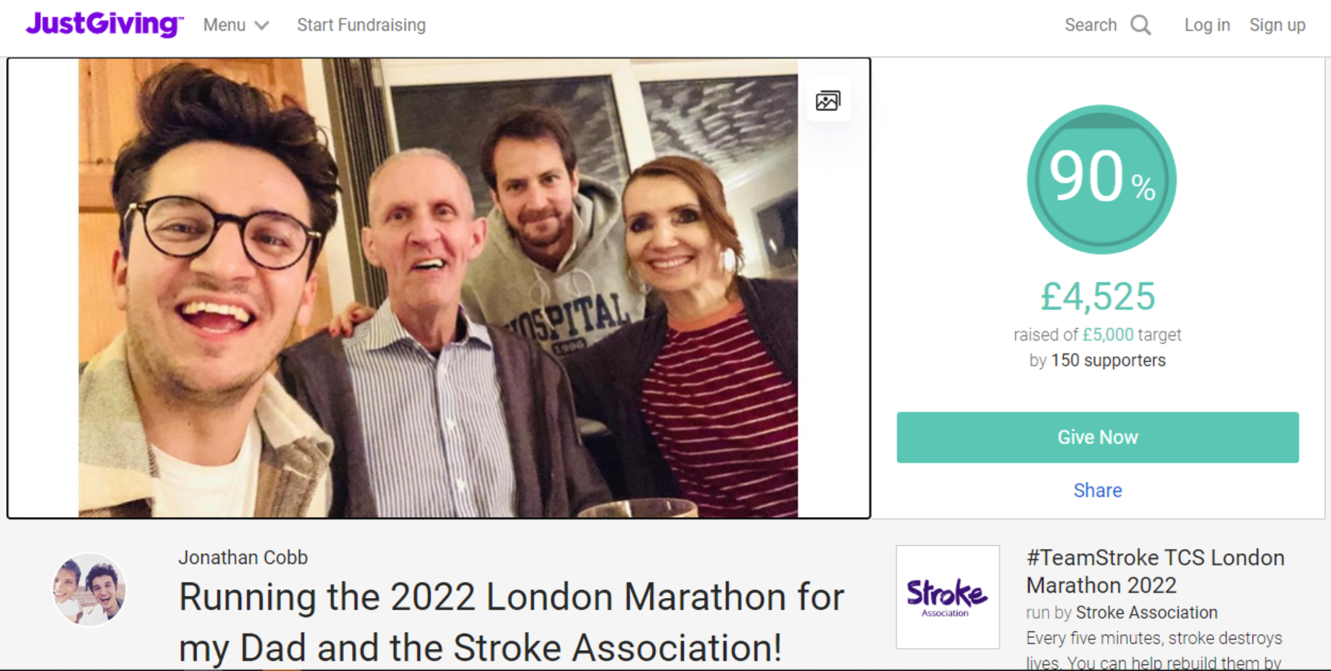Click the 90% progress circle

[1101, 180]
